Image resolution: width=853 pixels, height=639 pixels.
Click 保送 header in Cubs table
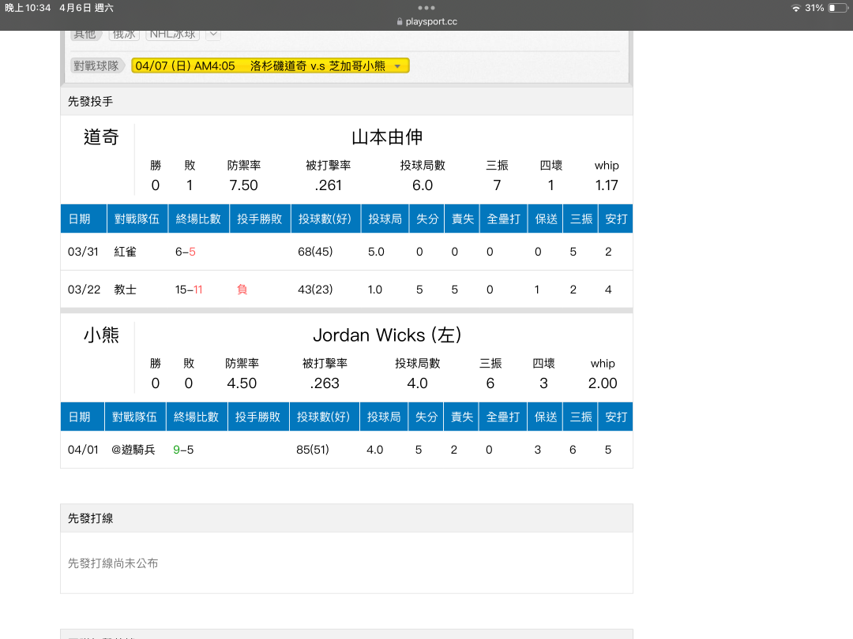pos(546,417)
